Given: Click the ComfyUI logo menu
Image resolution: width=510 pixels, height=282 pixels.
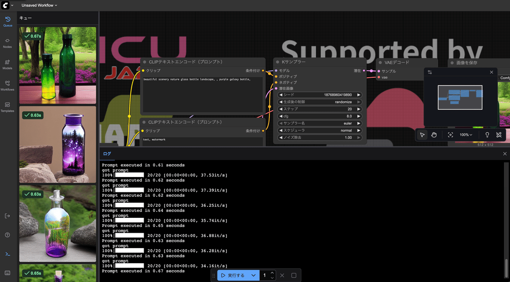Looking at the screenshot, I should pyautogui.click(x=6, y=6).
